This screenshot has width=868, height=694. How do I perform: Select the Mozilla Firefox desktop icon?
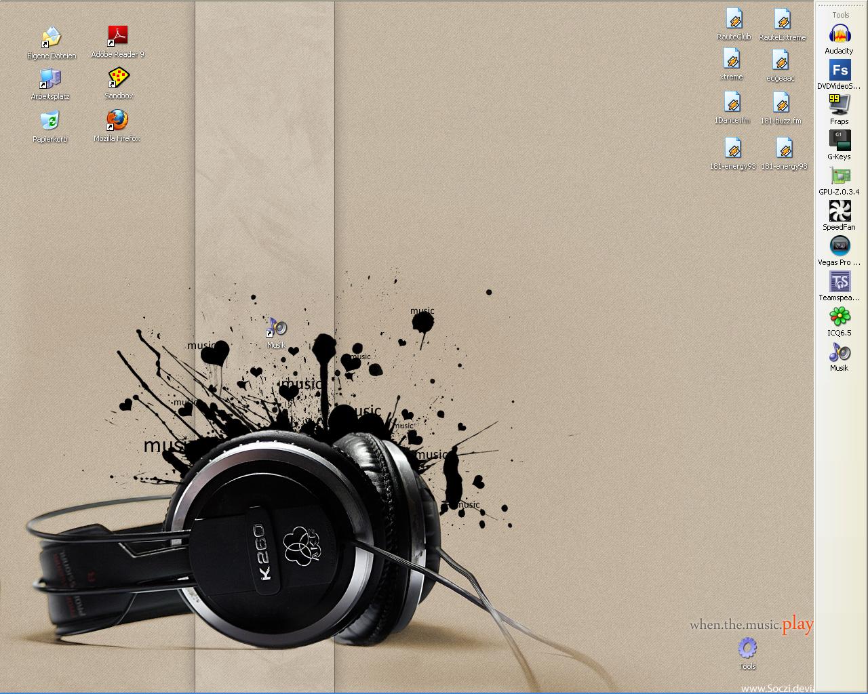[117, 121]
